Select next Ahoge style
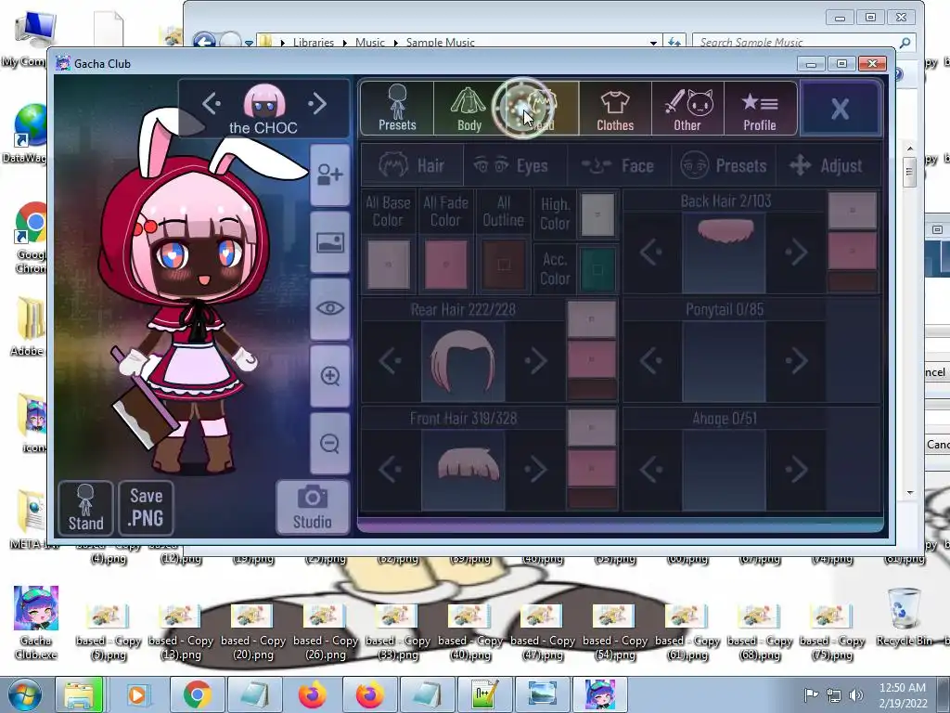 (x=796, y=470)
